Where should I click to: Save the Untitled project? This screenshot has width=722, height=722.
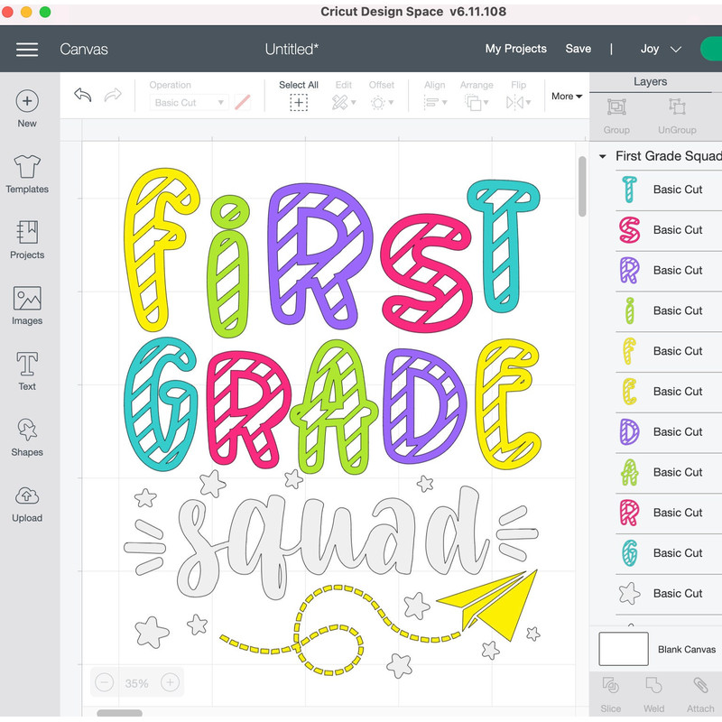[x=579, y=49]
